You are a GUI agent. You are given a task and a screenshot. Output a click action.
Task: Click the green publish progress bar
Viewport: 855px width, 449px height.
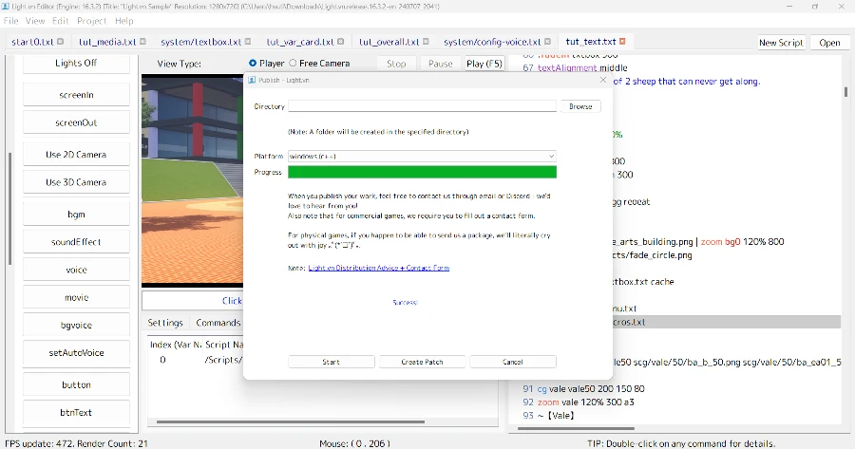tap(422, 172)
